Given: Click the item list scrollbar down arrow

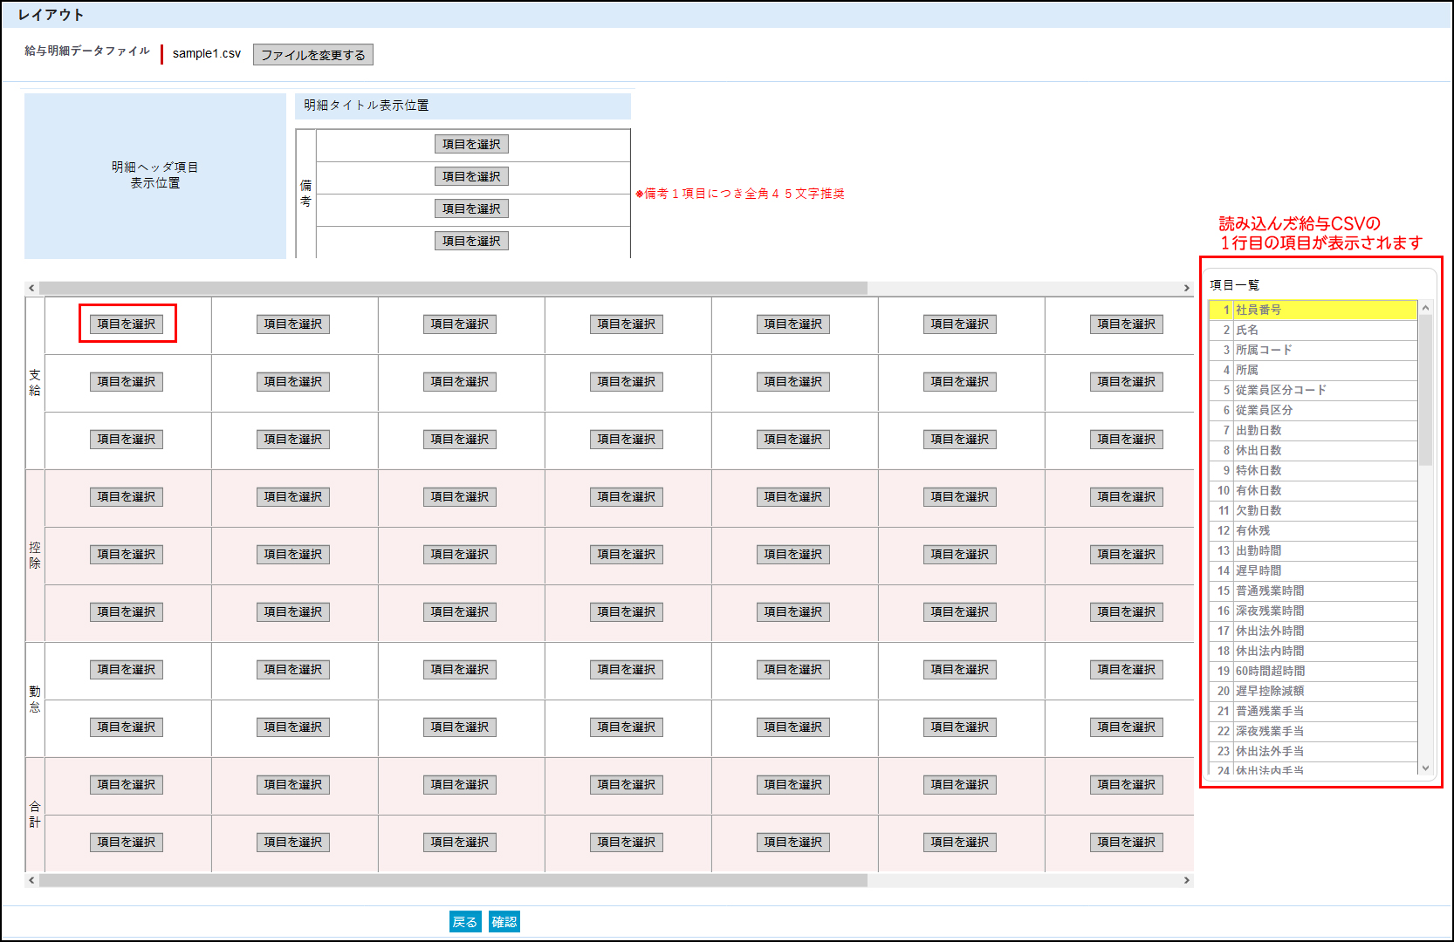Looking at the screenshot, I should pyautogui.click(x=1425, y=768).
